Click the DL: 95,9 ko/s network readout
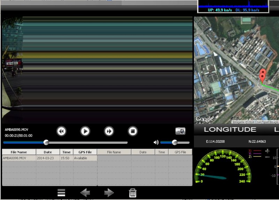The width and height of the screenshot is (279, 200). tap(247, 10)
